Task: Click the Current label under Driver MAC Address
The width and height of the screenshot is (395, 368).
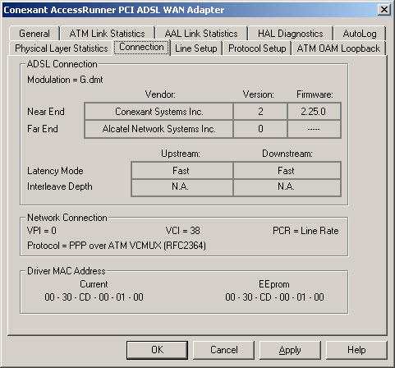Action: [x=94, y=284]
